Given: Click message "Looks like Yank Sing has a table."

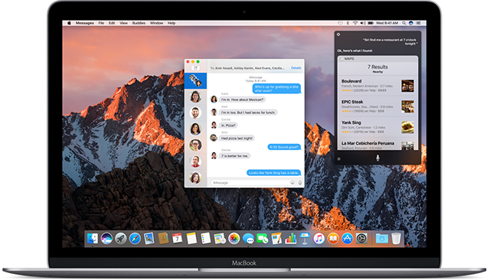Looking at the screenshot, I should click(274, 173).
